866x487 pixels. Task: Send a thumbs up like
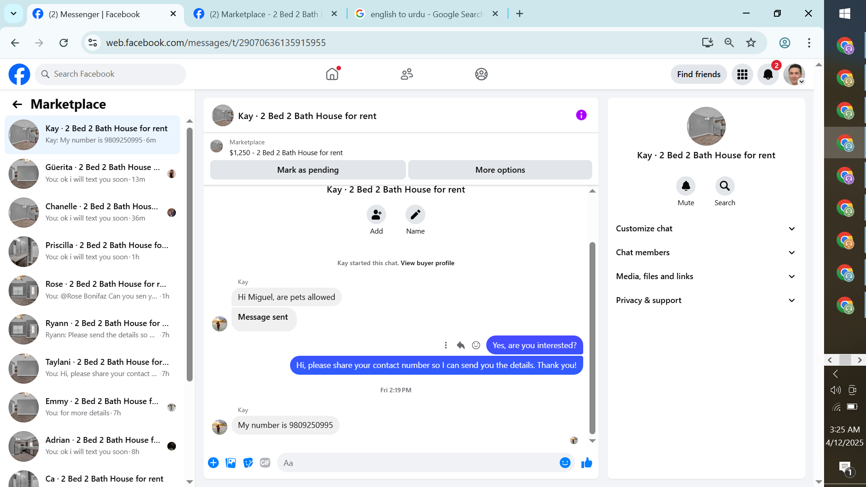(587, 463)
